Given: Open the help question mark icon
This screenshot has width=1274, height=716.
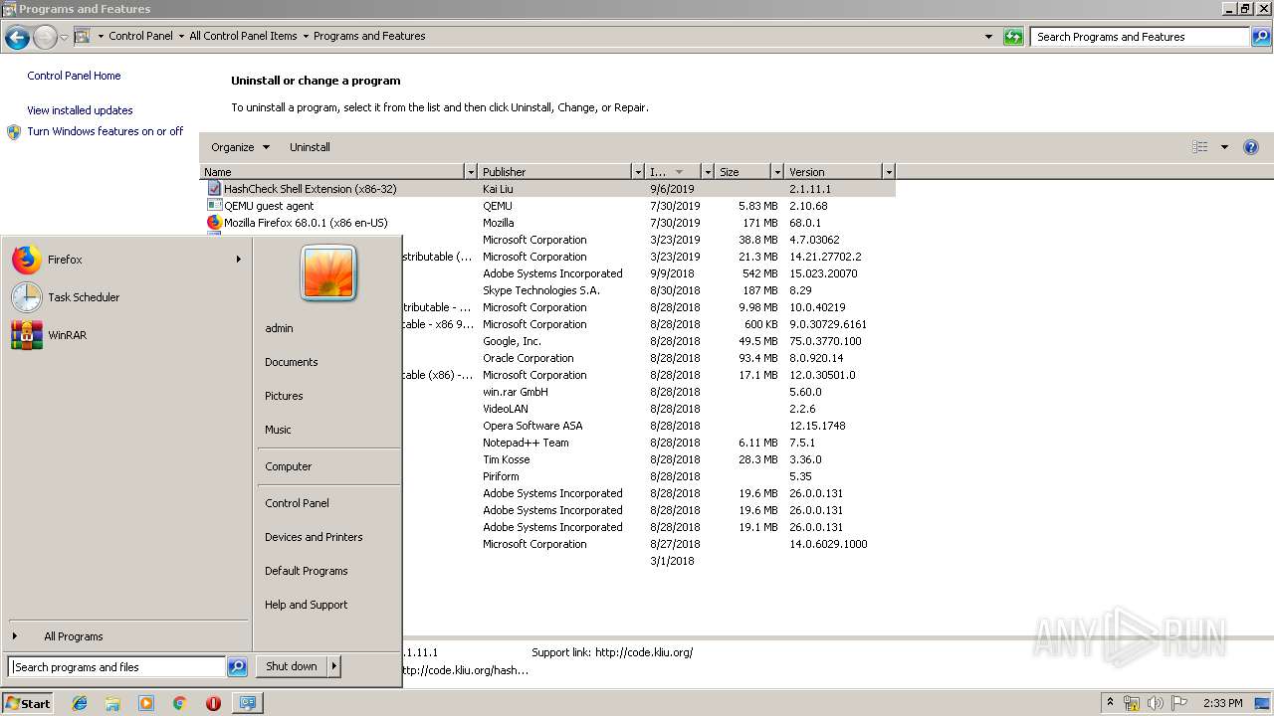Looking at the screenshot, I should [x=1251, y=147].
